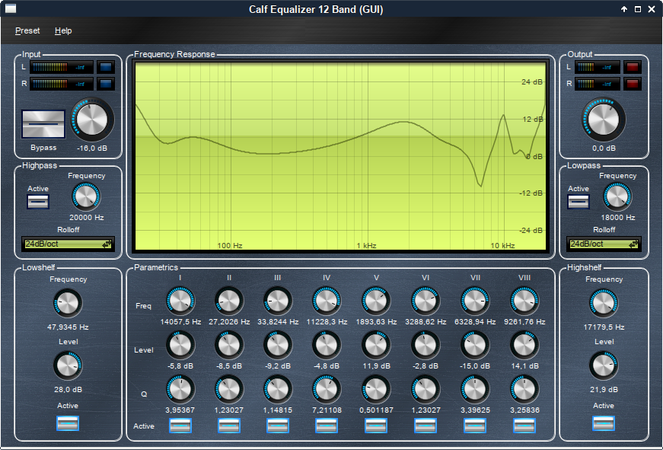
Task: Click the Lowshelf frequency value 47,9345 Hz
Action: point(68,327)
